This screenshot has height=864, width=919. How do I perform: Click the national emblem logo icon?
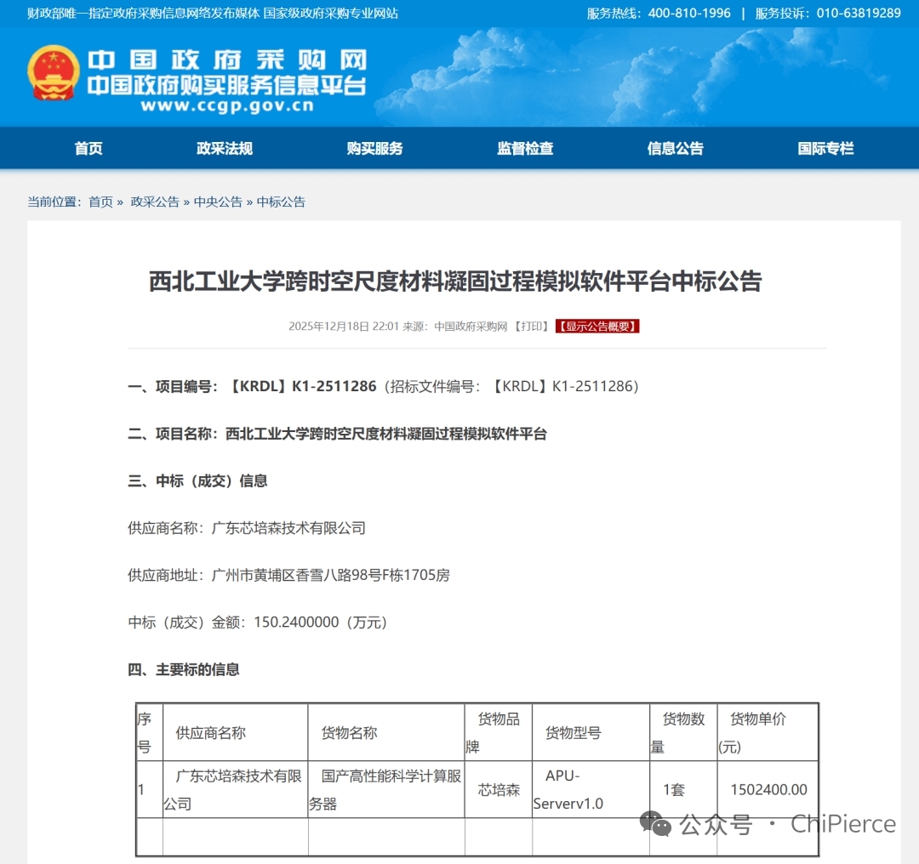coord(54,72)
